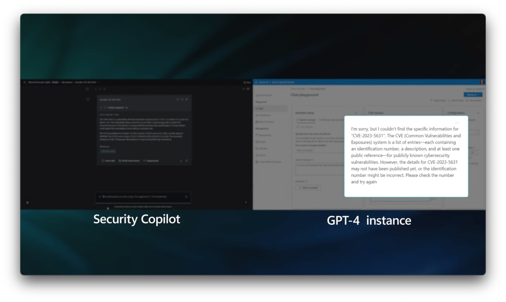Click the trash delete icon on the Copilot prompt card
The image size is (506, 302).
(x=186, y=99)
